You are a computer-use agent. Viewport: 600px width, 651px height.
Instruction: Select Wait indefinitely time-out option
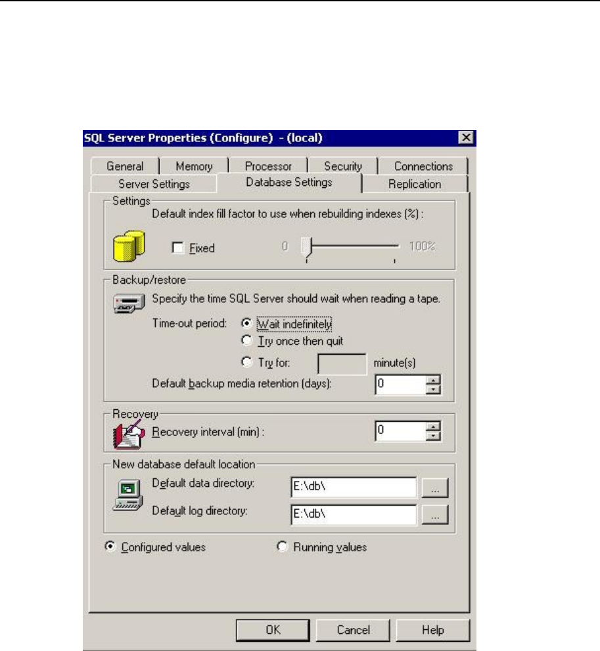click(x=246, y=323)
